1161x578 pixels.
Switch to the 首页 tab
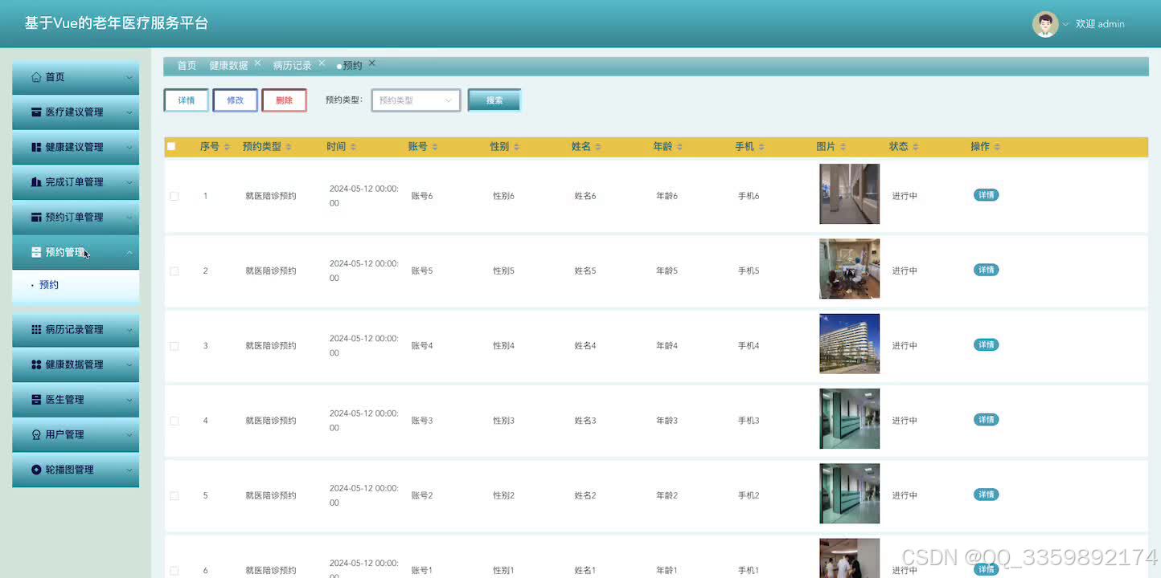[x=187, y=66]
